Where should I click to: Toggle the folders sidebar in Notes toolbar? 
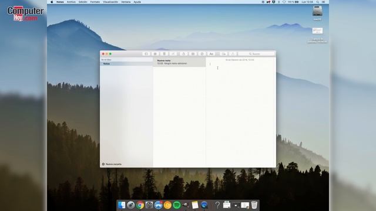click(x=146, y=54)
